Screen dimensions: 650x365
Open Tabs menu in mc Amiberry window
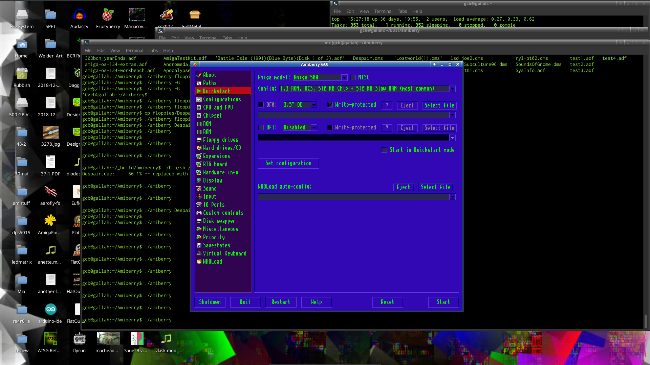pos(153,50)
